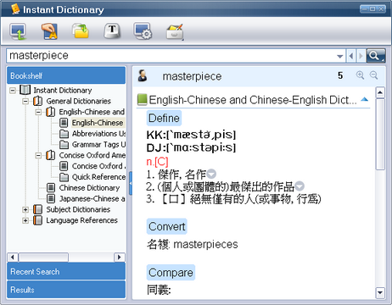Select the English-Chinese dictionary tree item
This screenshot has width=392, height=305.
click(98, 123)
